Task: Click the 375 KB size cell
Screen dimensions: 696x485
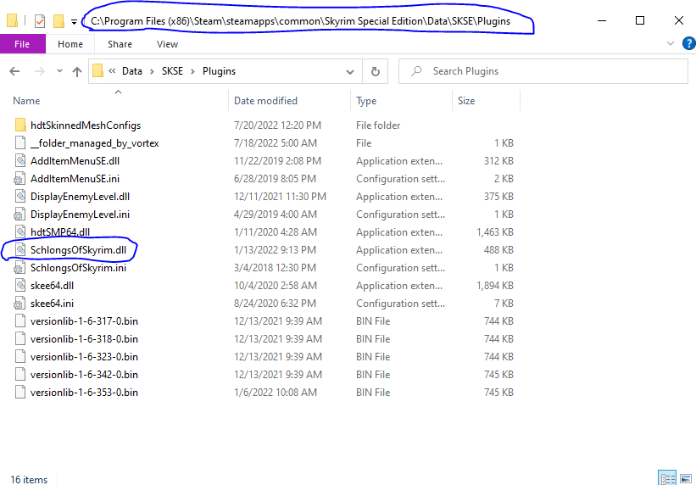Action: [498, 197]
